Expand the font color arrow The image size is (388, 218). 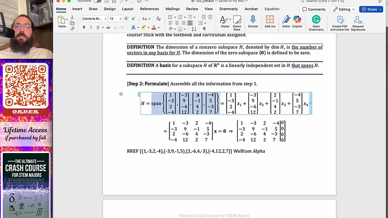[159, 27]
